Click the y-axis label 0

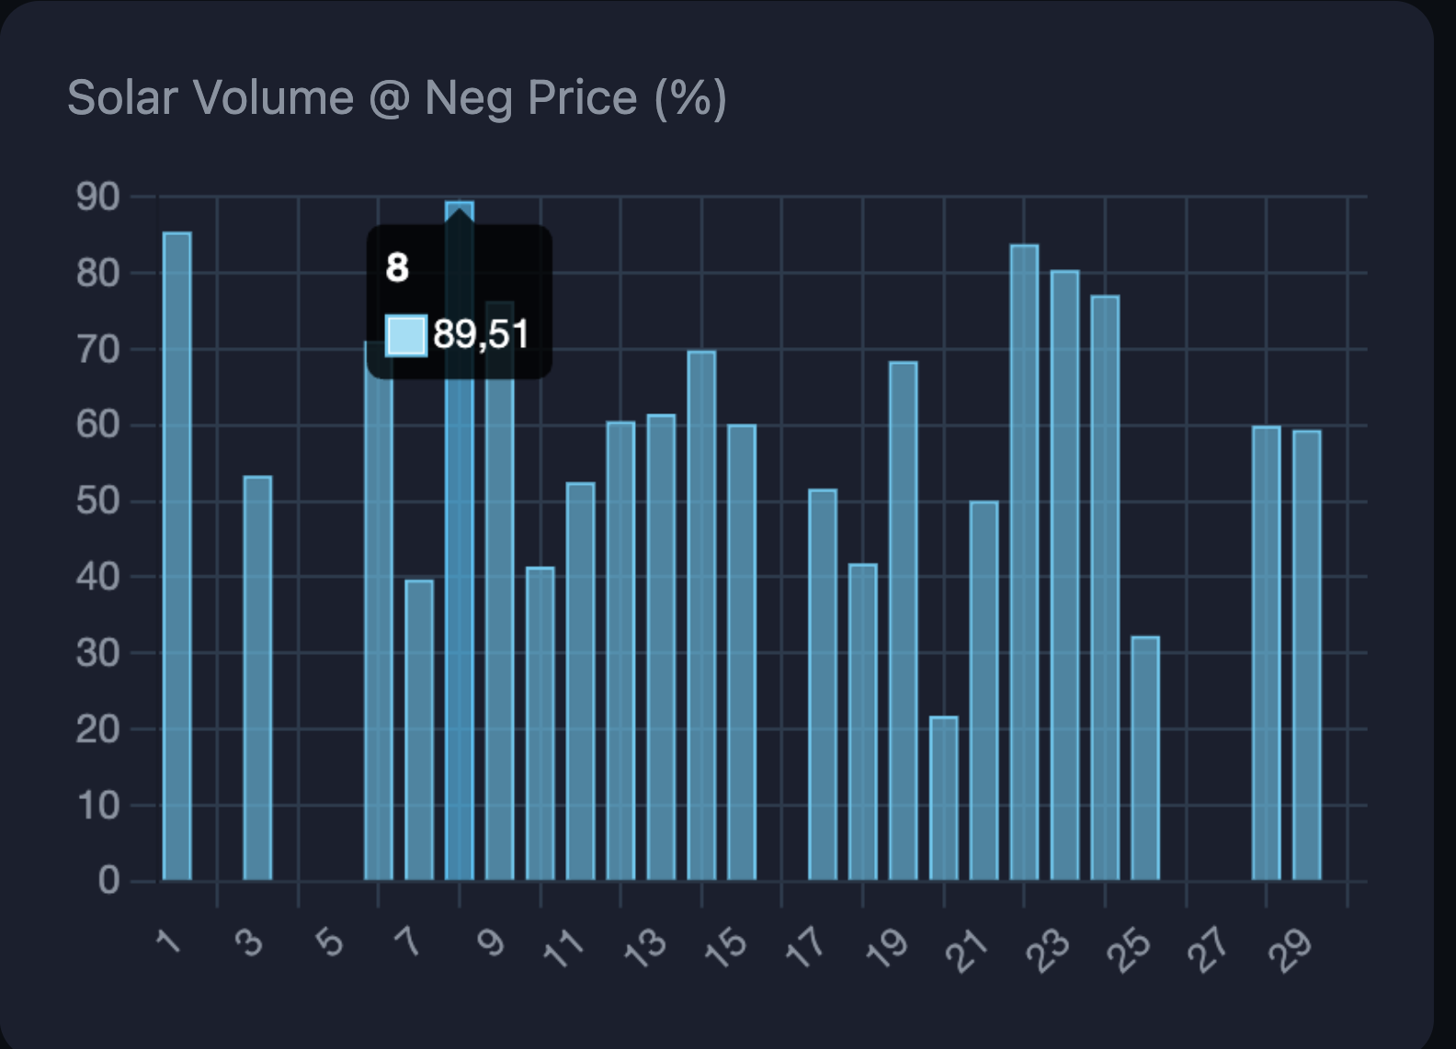point(108,881)
